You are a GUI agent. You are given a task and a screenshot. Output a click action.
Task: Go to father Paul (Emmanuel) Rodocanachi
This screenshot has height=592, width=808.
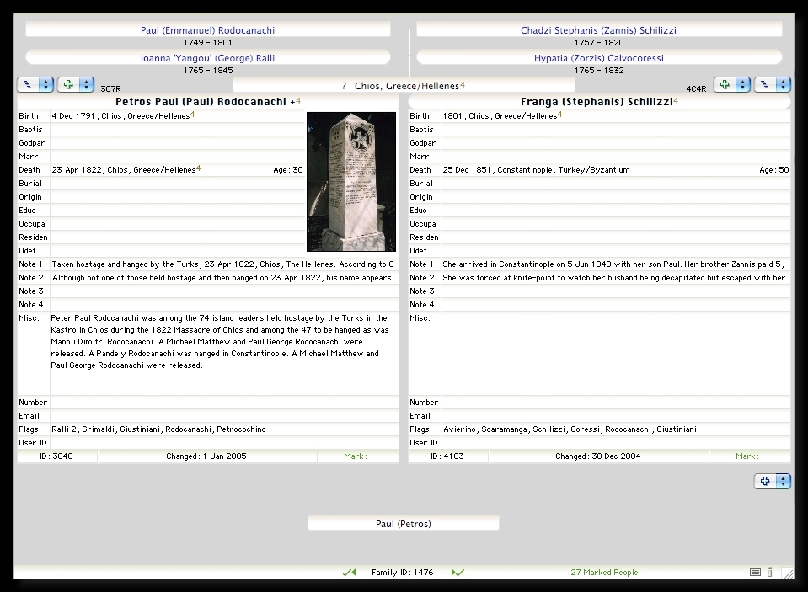(207, 30)
